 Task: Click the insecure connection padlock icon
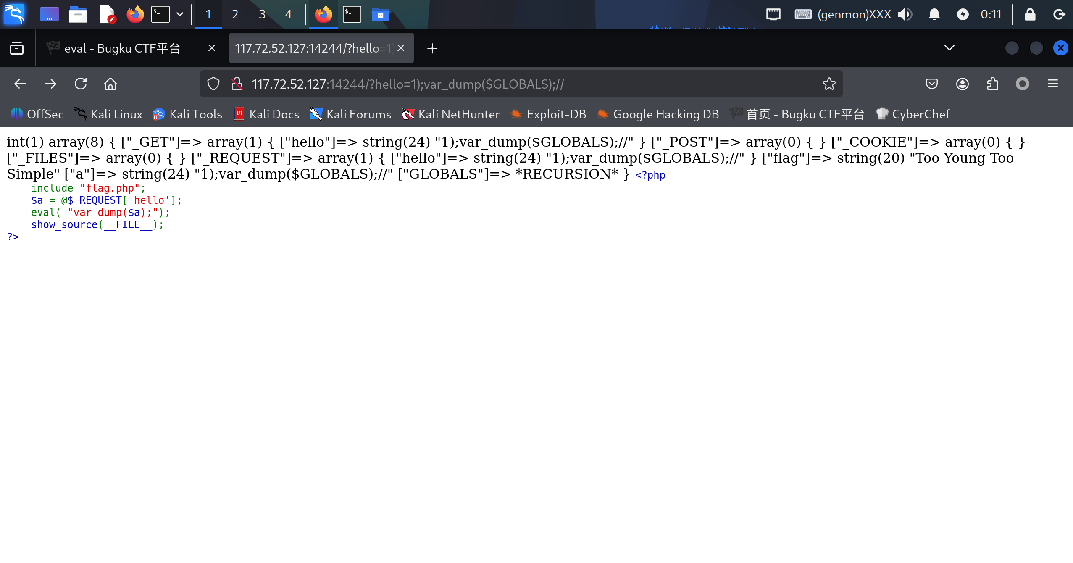tap(237, 84)
